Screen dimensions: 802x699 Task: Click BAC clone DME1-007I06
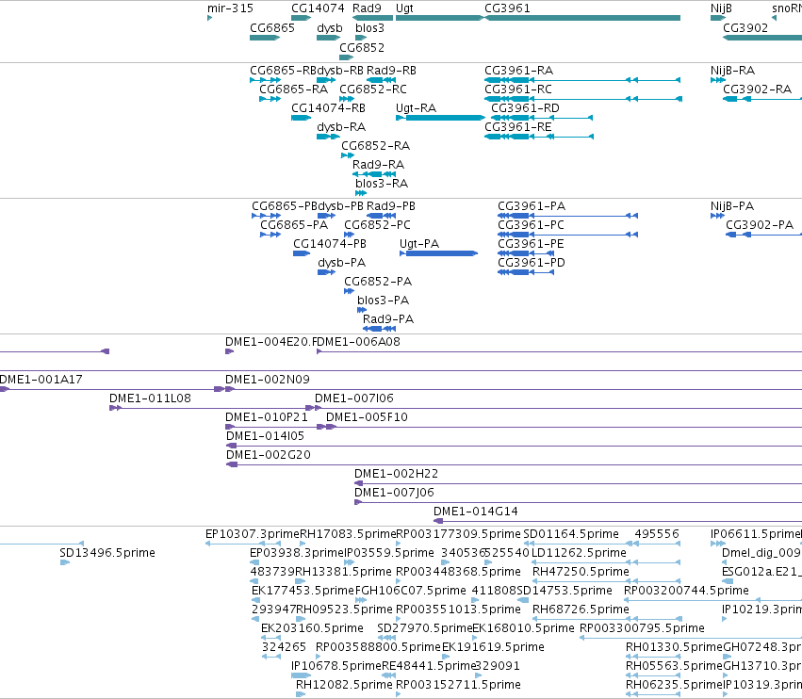[354, 398]
